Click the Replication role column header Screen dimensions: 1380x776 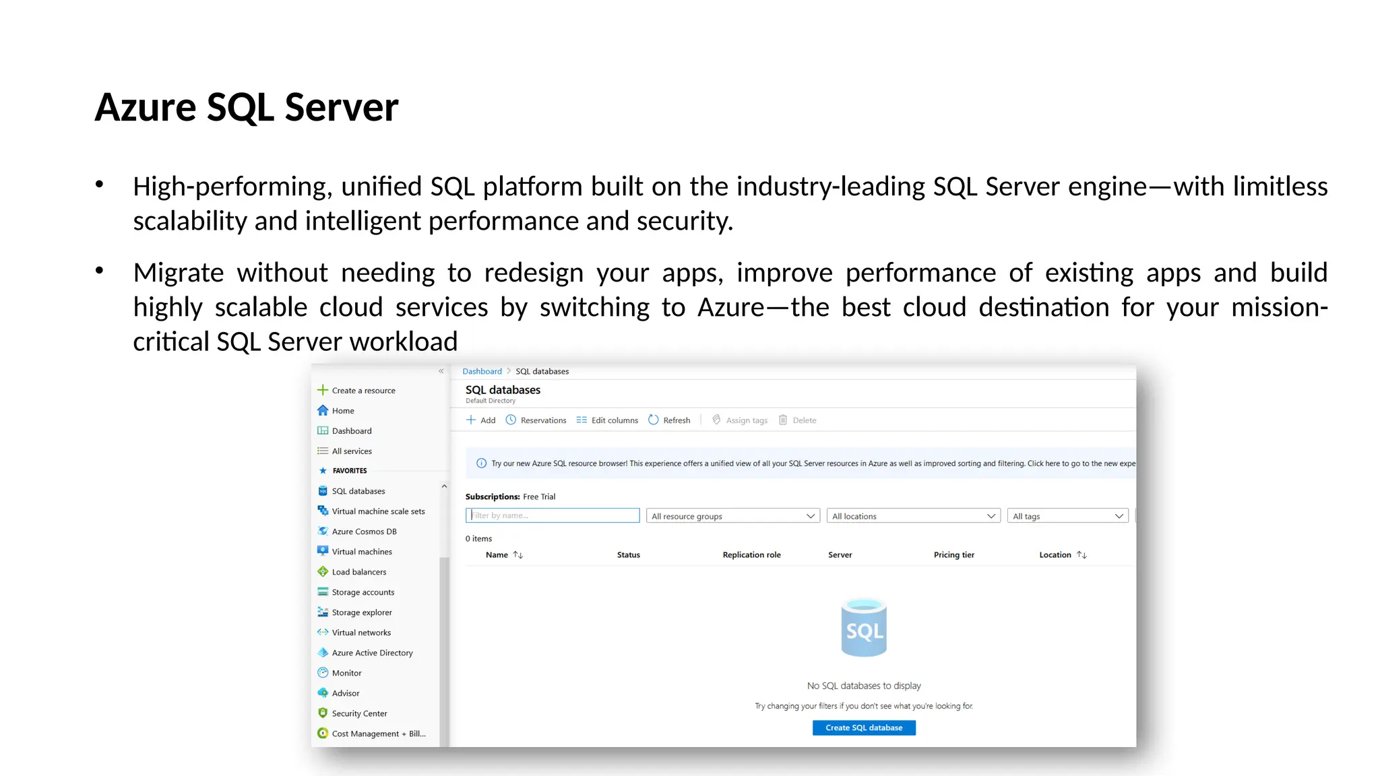coord(751,555)
